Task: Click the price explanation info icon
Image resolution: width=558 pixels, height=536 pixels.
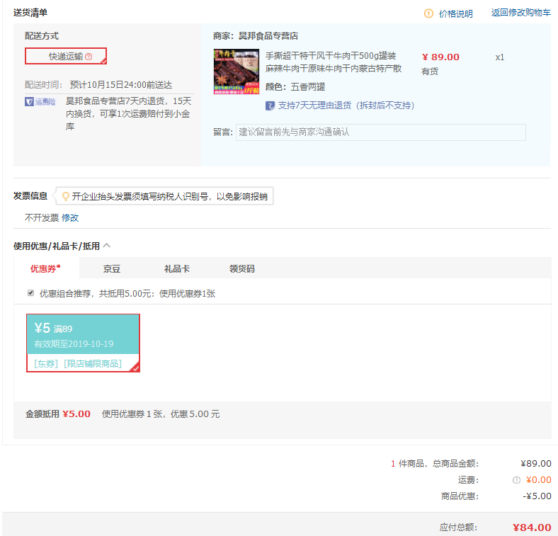Action: (x=428, y=13)
